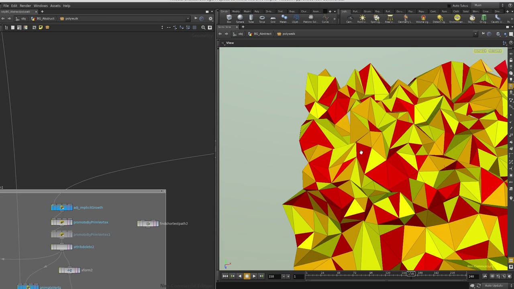Toggle pin on scene view path bar

tap(483, 34)
